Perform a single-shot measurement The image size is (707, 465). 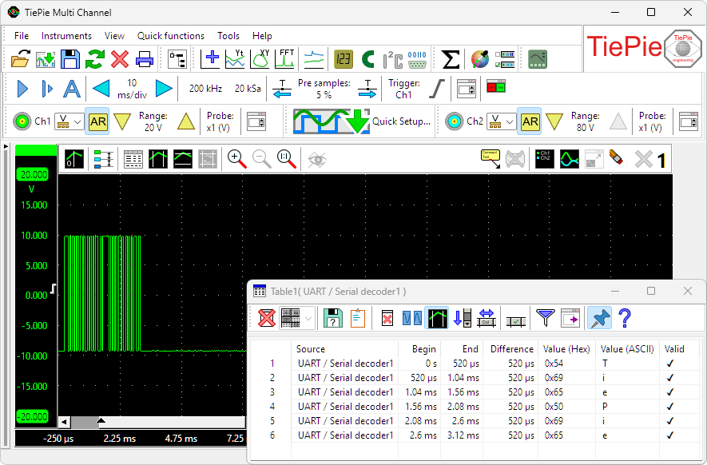coord(47,89)
